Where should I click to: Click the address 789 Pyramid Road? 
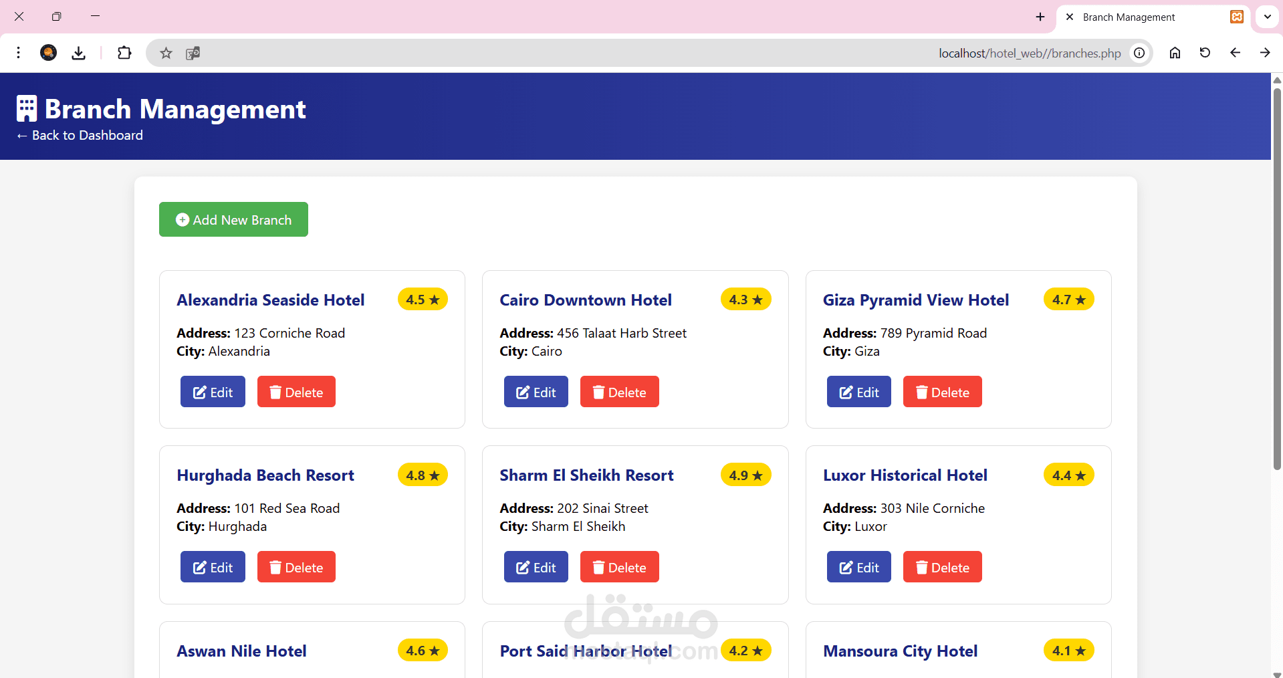933,333
